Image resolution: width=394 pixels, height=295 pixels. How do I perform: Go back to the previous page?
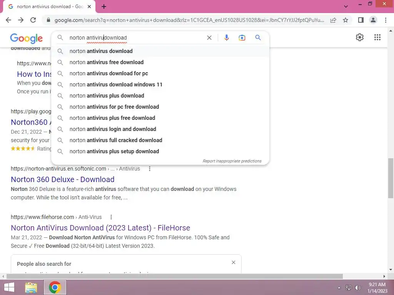click(8, 20)
